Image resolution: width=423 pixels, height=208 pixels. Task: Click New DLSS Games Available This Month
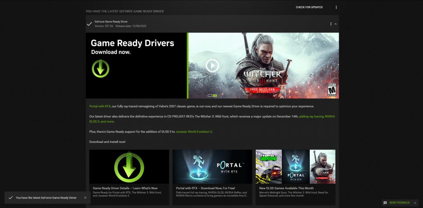click(x=287, y=188)
